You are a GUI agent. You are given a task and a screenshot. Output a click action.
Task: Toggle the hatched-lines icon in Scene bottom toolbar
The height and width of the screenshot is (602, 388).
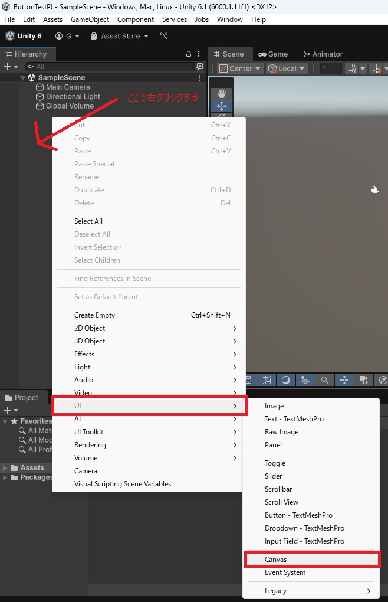(x=267, y=380)
